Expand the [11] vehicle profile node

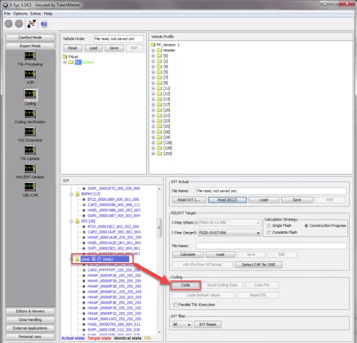point(153,88)
